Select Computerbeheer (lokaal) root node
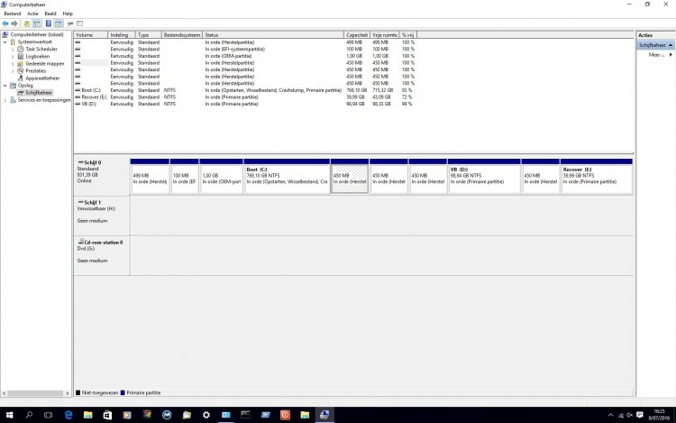676x423 pixels. coord(37,34)
